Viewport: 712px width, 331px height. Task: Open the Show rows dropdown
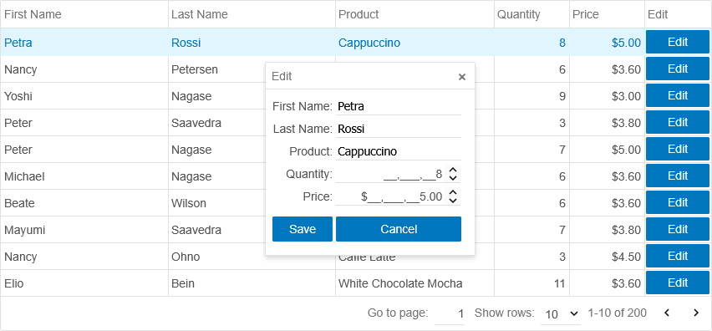561,313
